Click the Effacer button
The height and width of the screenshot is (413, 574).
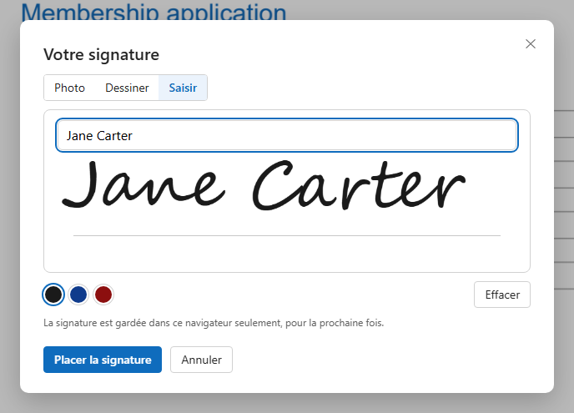(502, 295)
